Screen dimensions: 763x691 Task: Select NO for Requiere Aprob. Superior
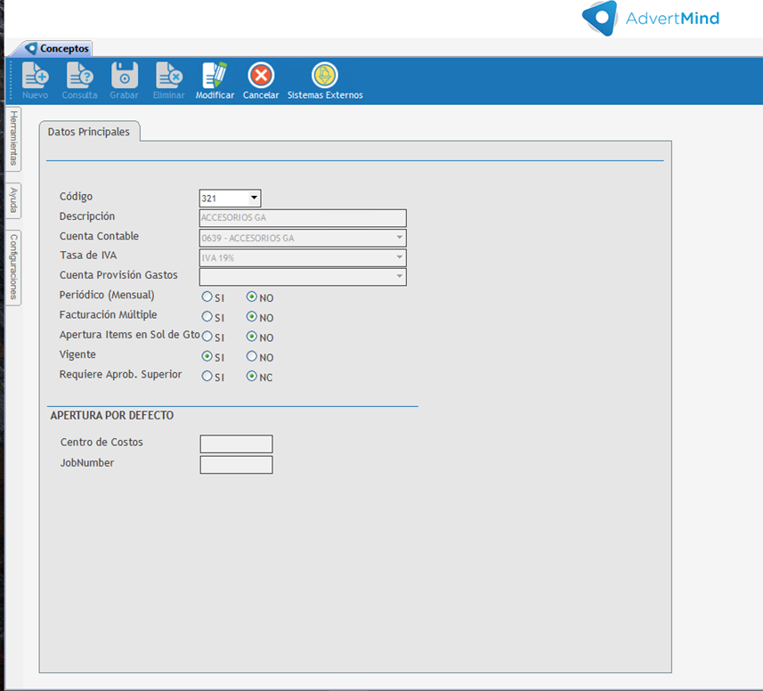tap(252, 376)
